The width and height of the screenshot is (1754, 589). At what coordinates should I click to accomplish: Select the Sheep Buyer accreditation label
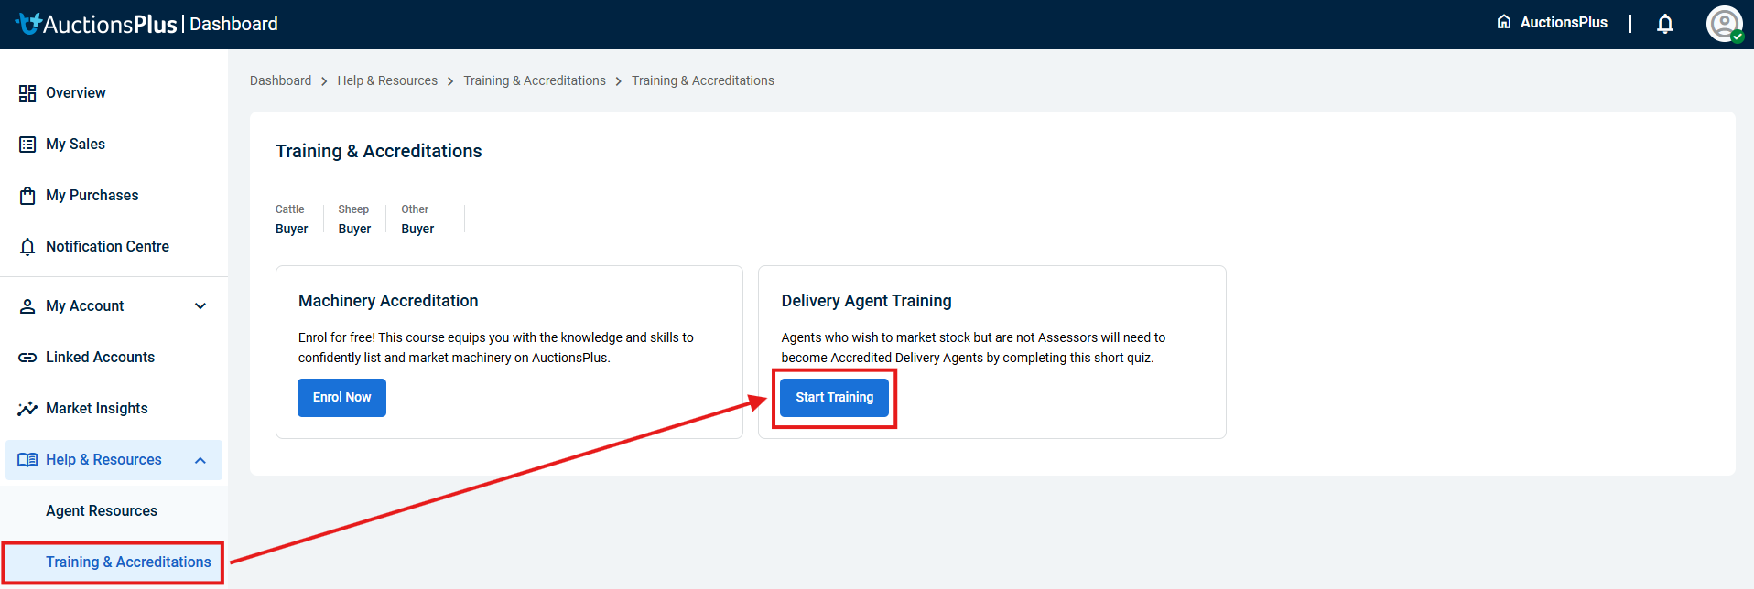point(354,220)
